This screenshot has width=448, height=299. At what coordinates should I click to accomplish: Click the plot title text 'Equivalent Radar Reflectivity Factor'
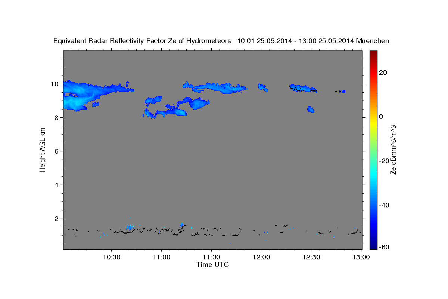coord(110,41)
